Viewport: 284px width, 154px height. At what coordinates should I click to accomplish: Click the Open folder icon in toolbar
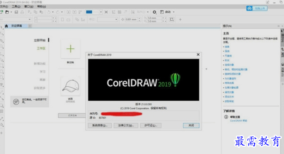[7, 12]
